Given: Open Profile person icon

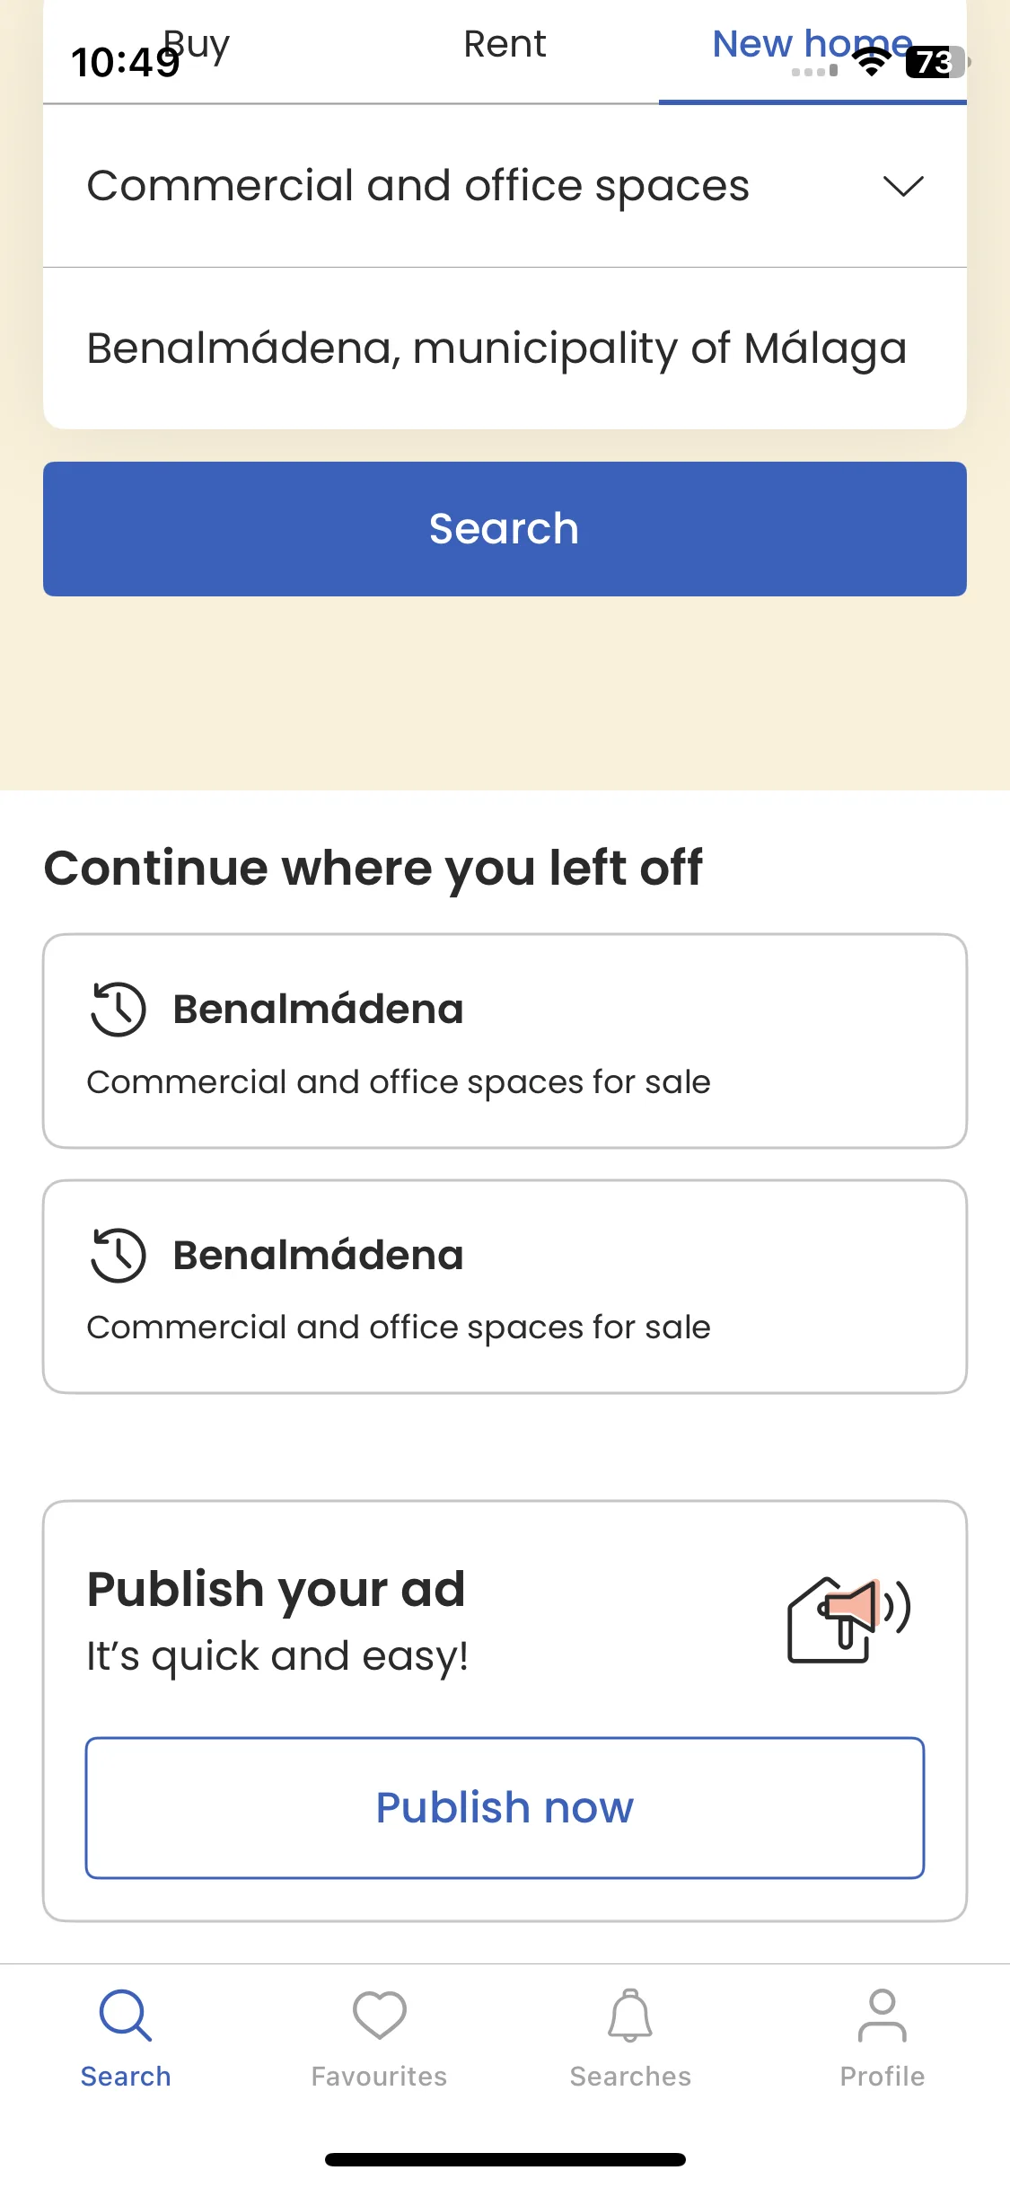Looking at the screenshot, I should pos(882,2016).
